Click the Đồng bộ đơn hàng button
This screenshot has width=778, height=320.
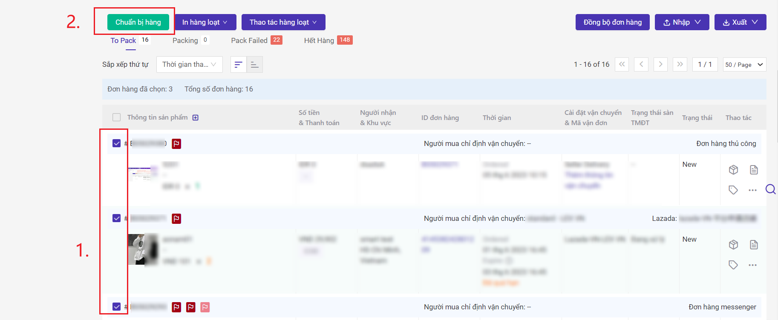tap(612, 22)
